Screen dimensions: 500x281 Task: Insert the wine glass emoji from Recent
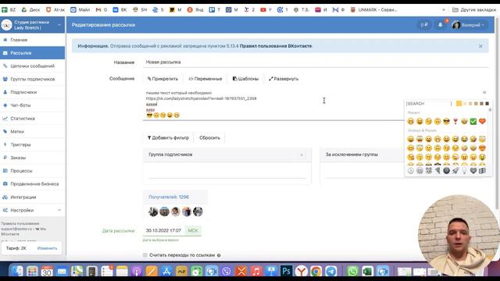tap(455, 122)
